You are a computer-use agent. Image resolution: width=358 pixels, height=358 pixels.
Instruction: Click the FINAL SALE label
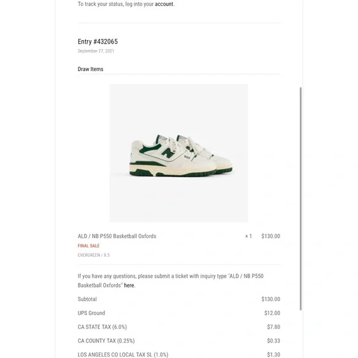[x=89, y=246]
